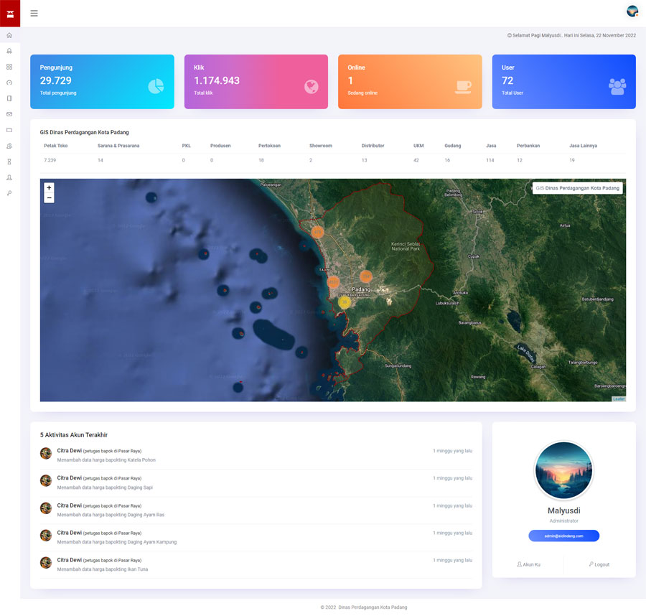Open the Akun Ku profile link
Viewport: 646px width, 616px height.
coord(528,564)
